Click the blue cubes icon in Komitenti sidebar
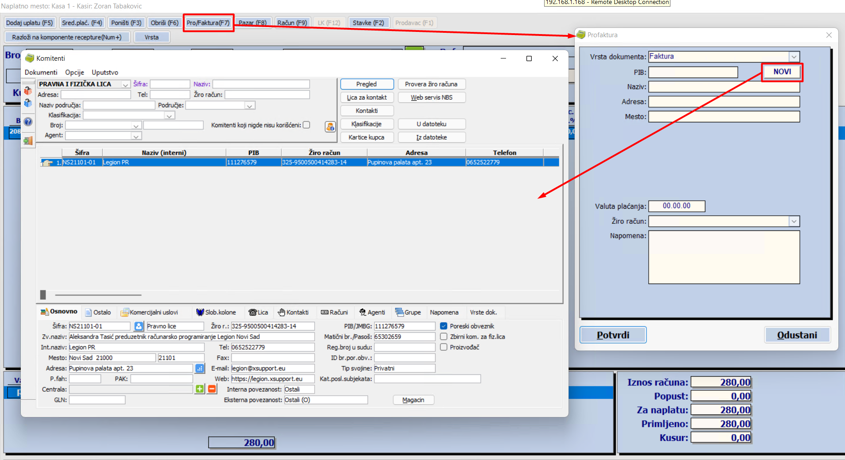This screenshot has height=460, width=845. click(28, 103)
